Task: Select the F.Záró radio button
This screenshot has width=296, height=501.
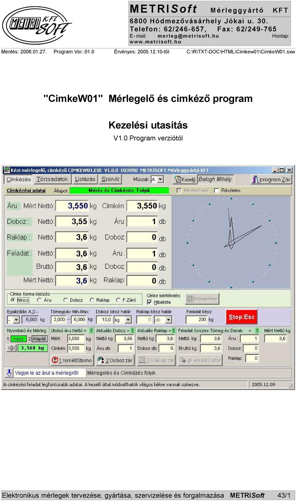Action: click(x=118, y=300)
